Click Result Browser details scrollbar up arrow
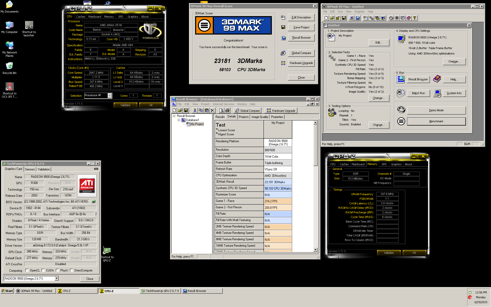This screenshot has height=307, width=491. coord(315,123)
